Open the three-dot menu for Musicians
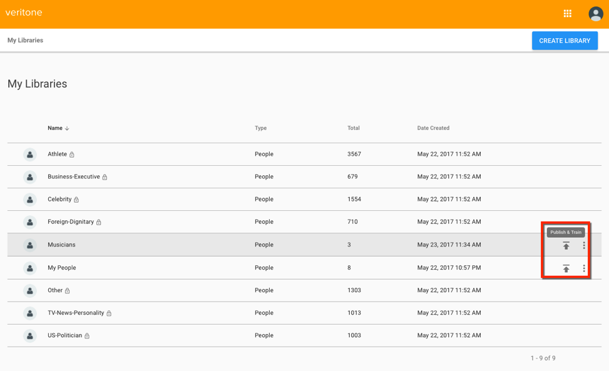Viewport: 609px width, 371px height. 584,245
